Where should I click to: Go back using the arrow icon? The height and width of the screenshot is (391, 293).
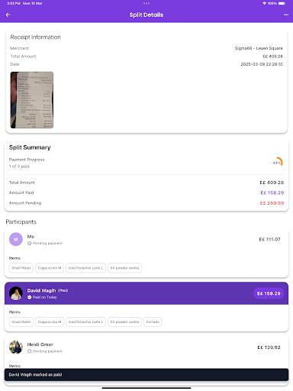coord(8,15)
